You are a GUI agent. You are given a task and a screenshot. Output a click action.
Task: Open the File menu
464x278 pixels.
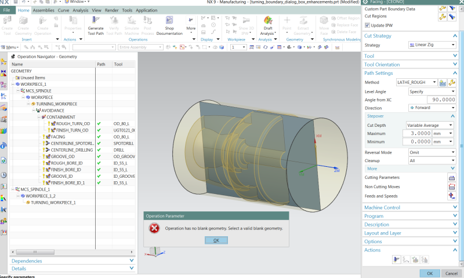click(6, 10)
